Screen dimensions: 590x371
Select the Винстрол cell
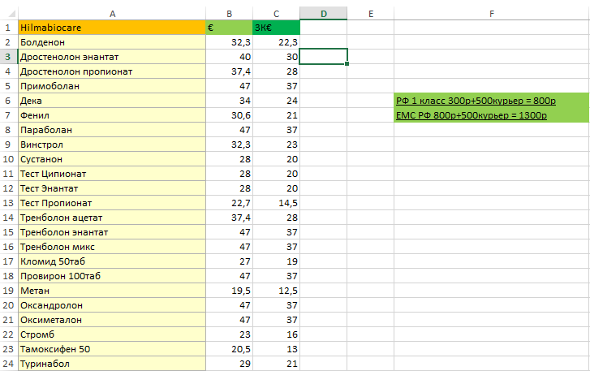point(112,145)
